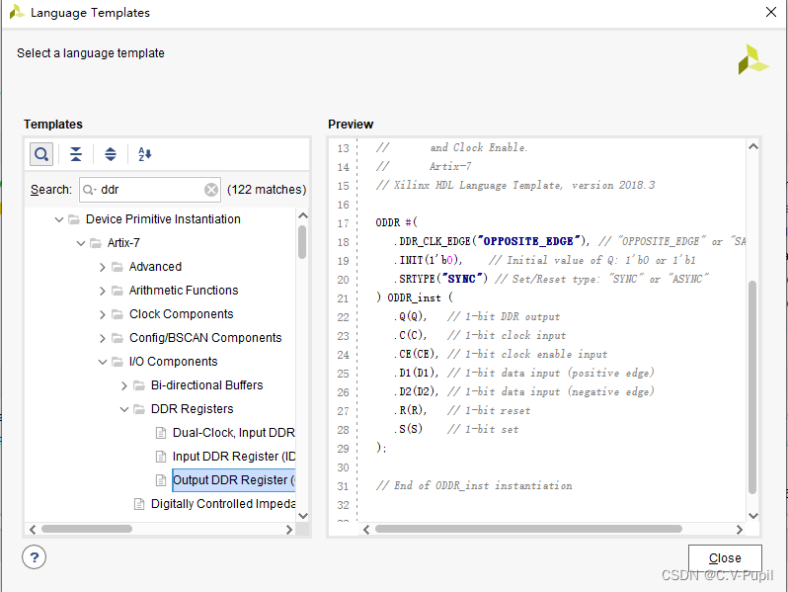The image size is (788, 592).
Task: Expand the Config/BSCAN Components folder
Action: click(103, 338)
